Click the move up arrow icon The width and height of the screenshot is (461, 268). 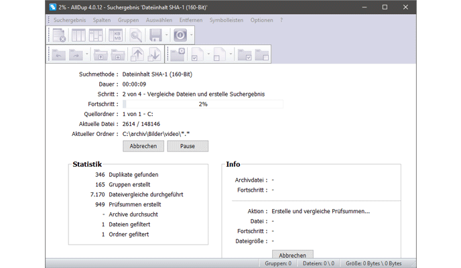click(x=137, y=56)
